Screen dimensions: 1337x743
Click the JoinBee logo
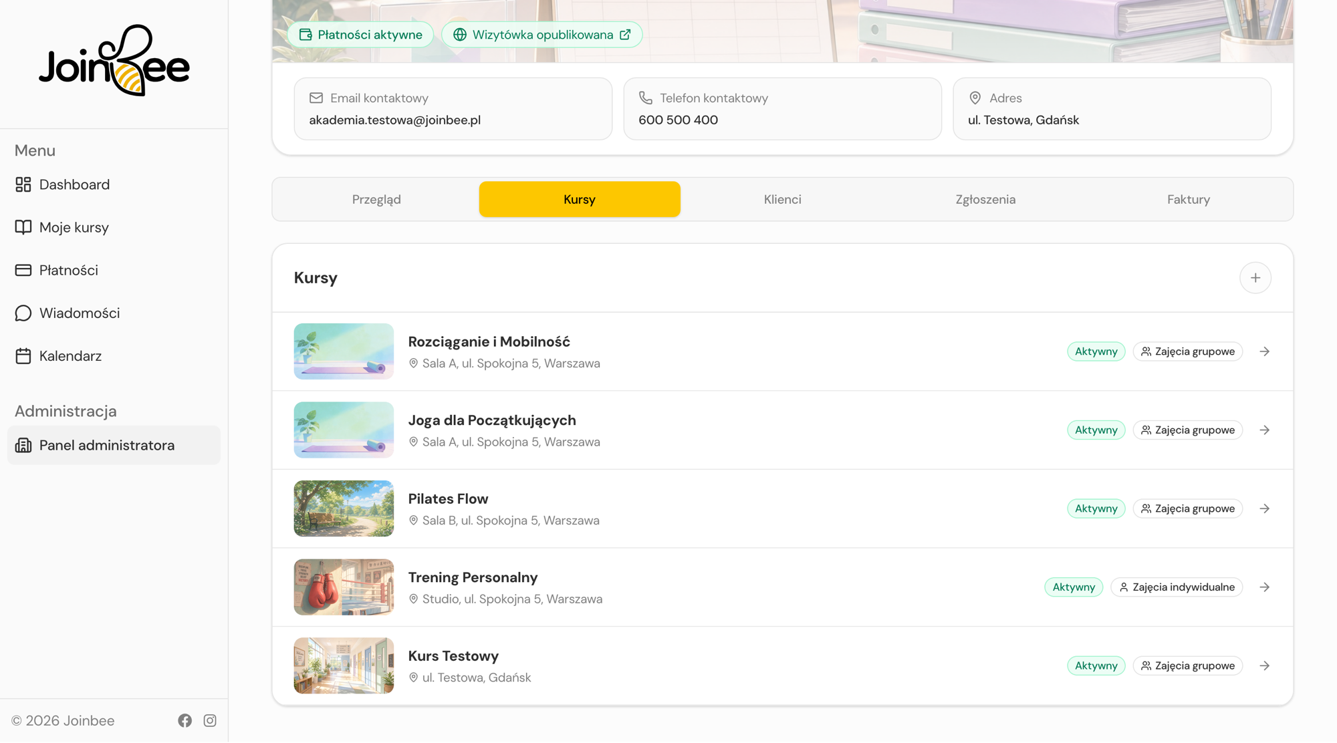coord(114,60)
